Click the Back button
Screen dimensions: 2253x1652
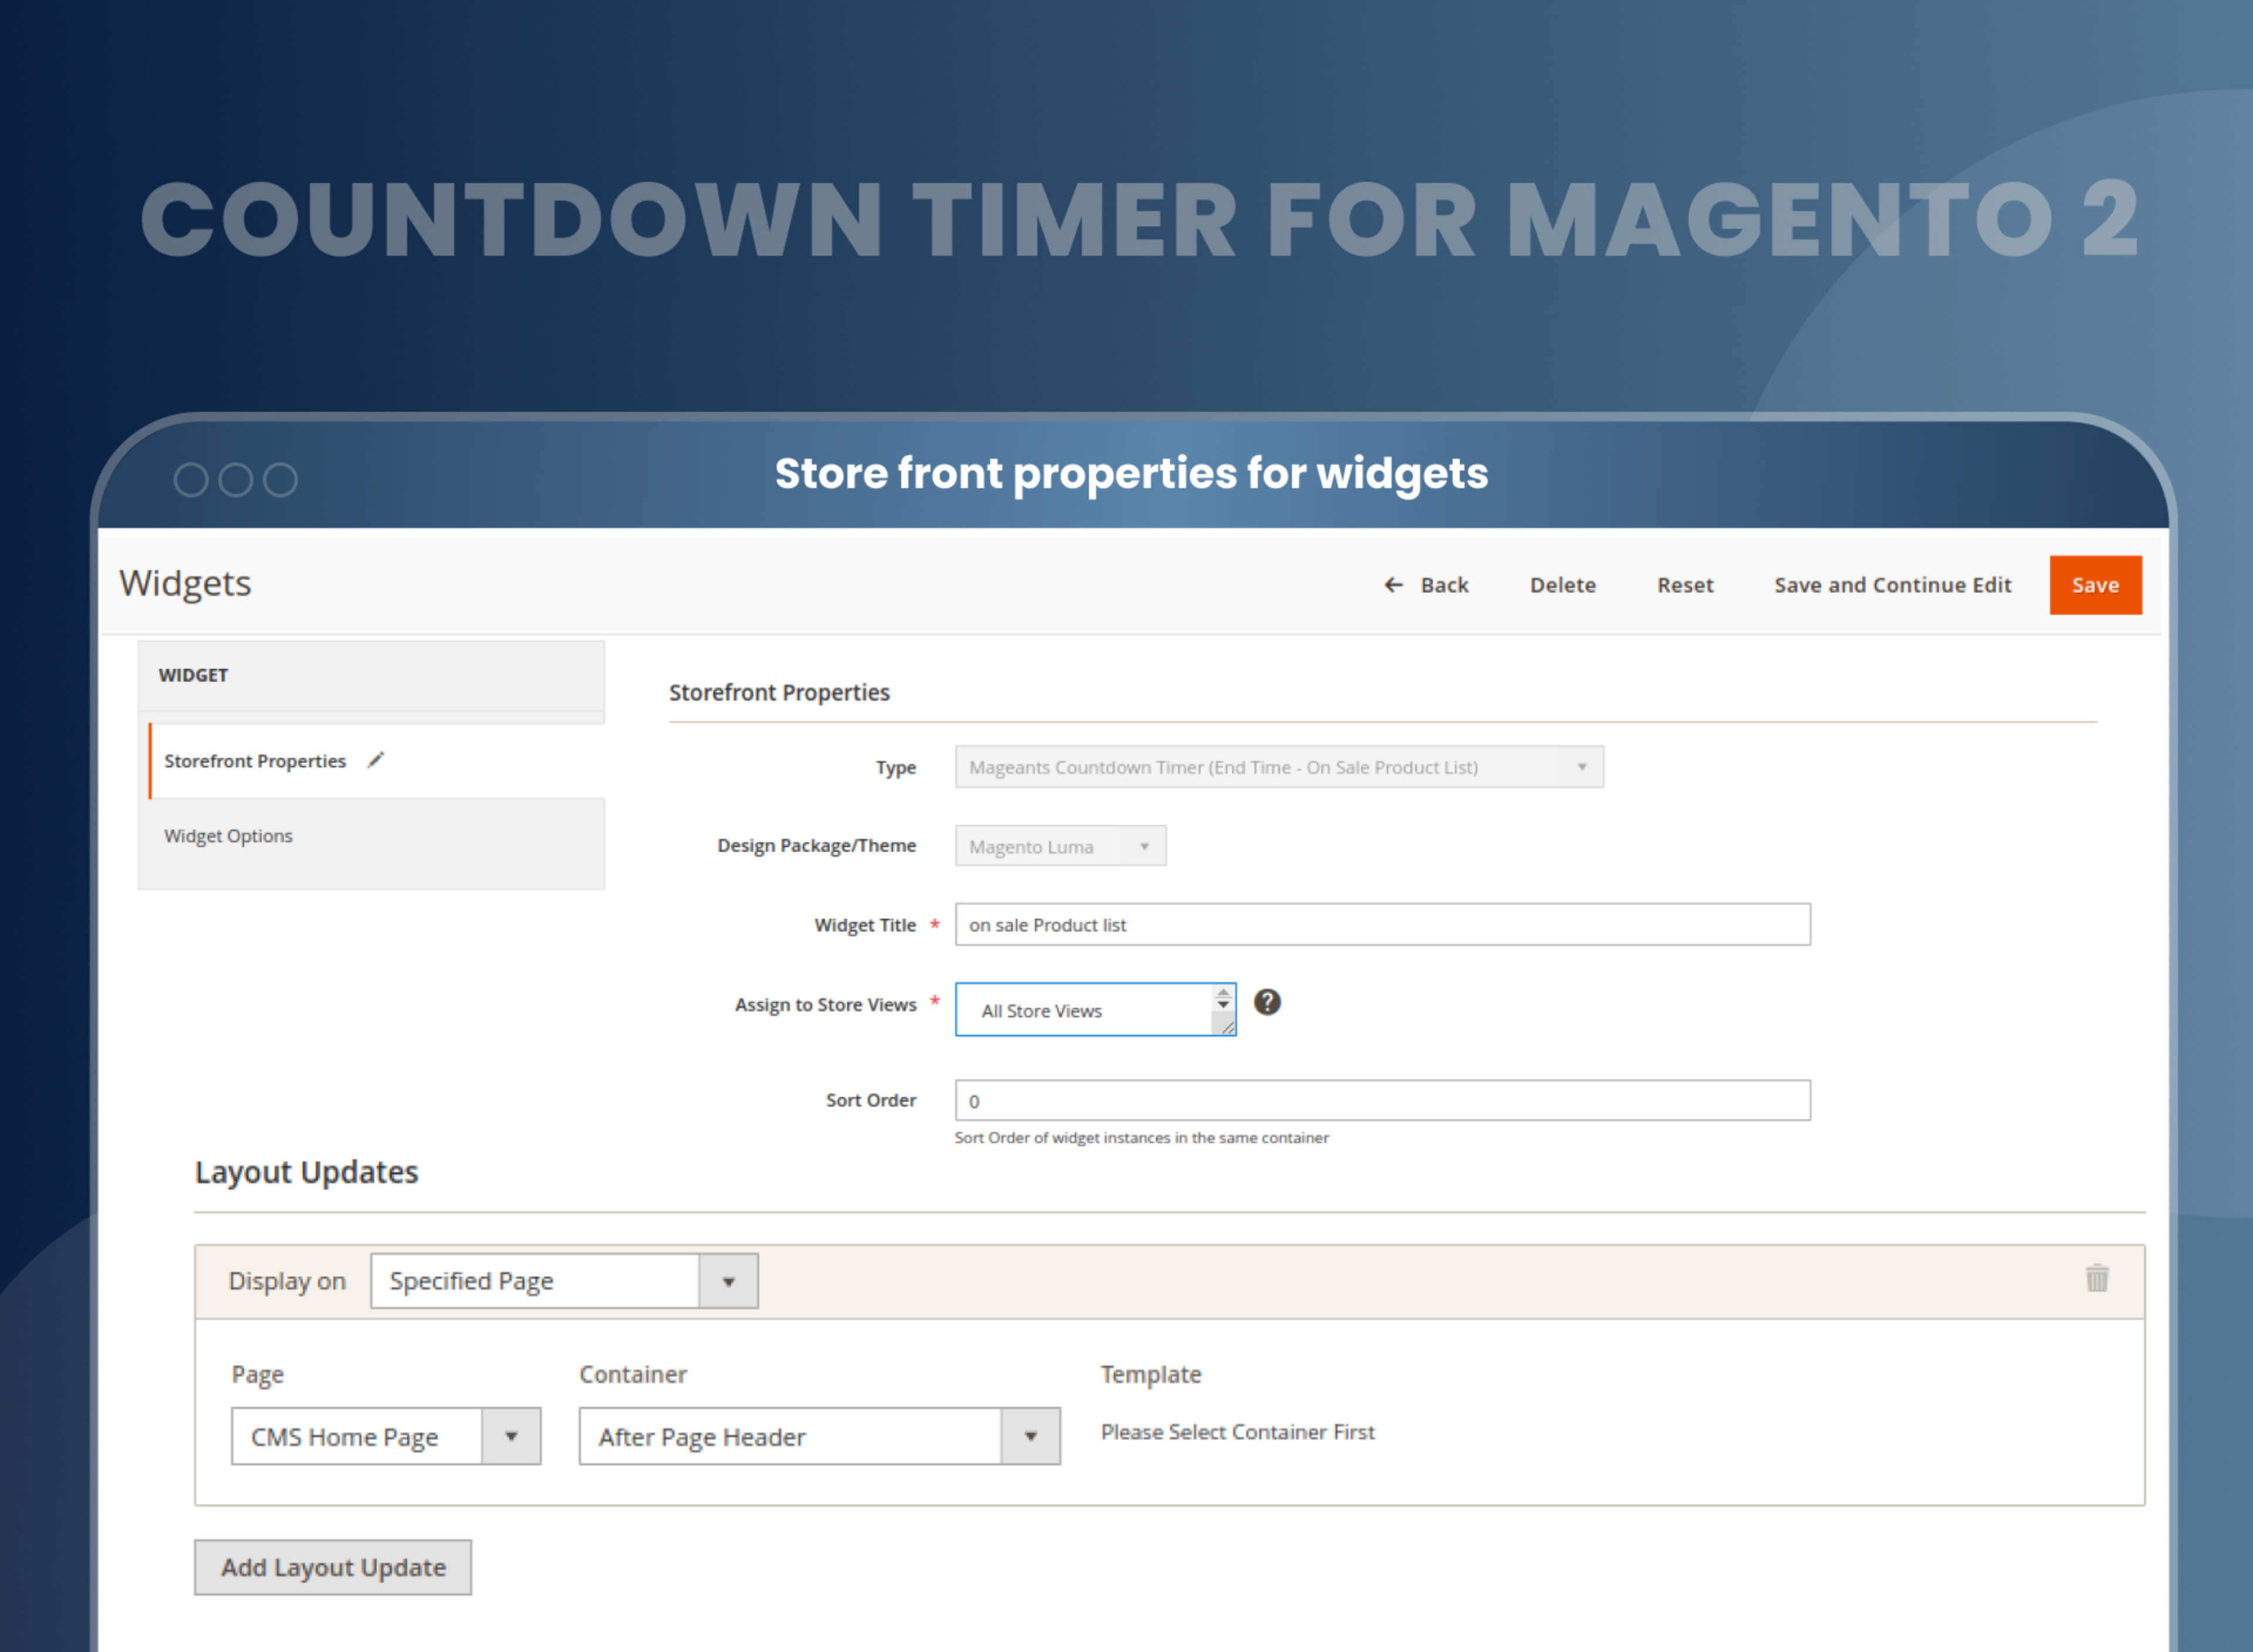pyautogui.click(x=1426, y=585)
